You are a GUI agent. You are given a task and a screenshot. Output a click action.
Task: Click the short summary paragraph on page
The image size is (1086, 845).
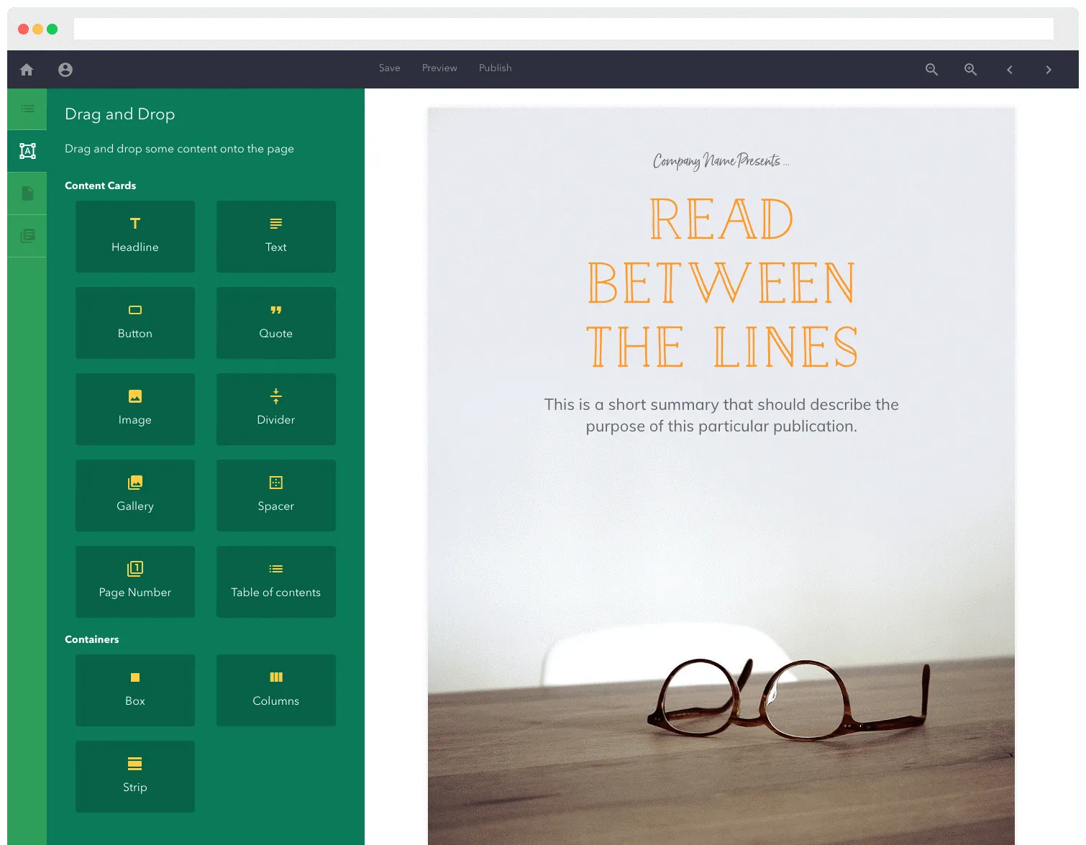pos(721,415)
